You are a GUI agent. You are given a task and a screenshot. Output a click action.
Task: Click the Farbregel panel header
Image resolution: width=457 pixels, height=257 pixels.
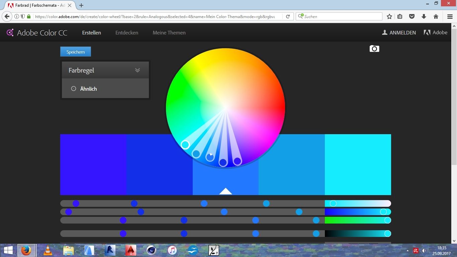(105, 70)
